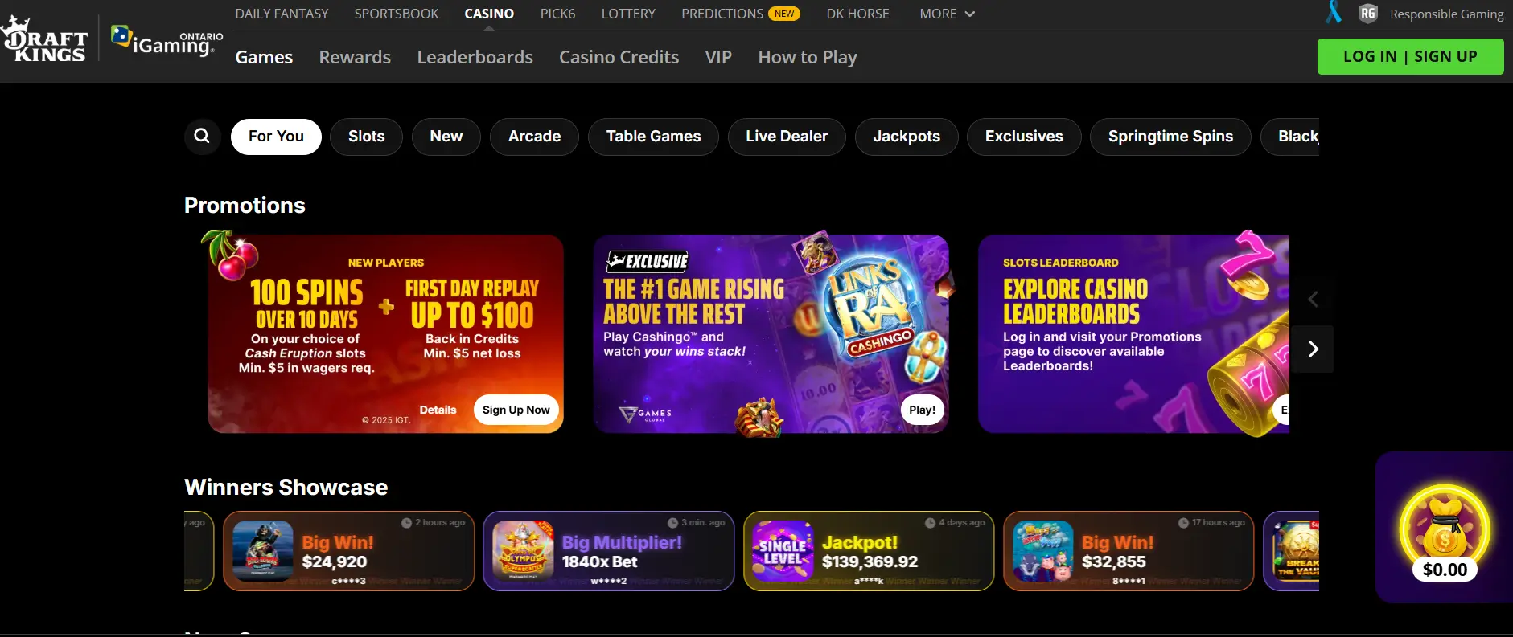Click the LOG IN | SIGN UP button
Image resolution: width=1513 pixels, height=637 pixels.
(1410, 56)
